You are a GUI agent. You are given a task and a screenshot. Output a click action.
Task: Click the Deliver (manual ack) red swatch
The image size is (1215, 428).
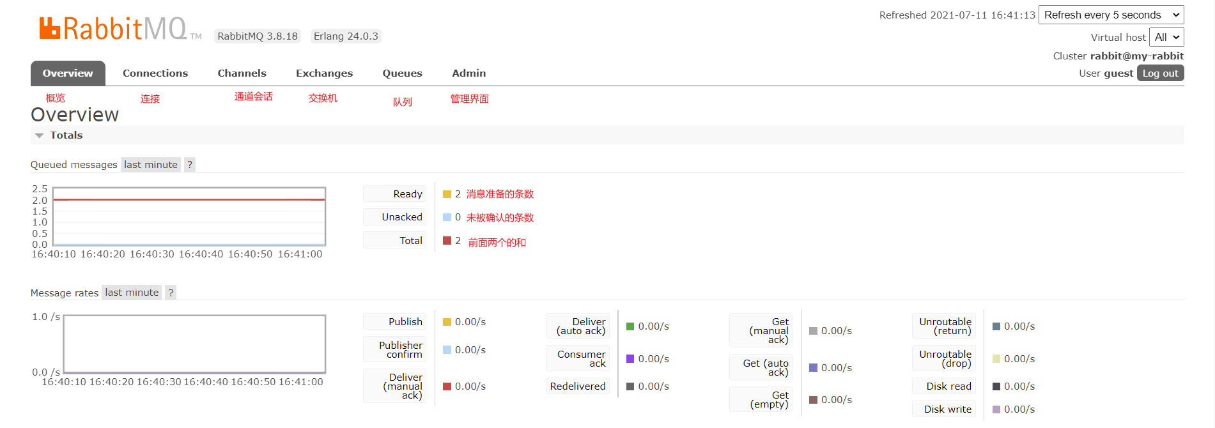coord(447,386)
